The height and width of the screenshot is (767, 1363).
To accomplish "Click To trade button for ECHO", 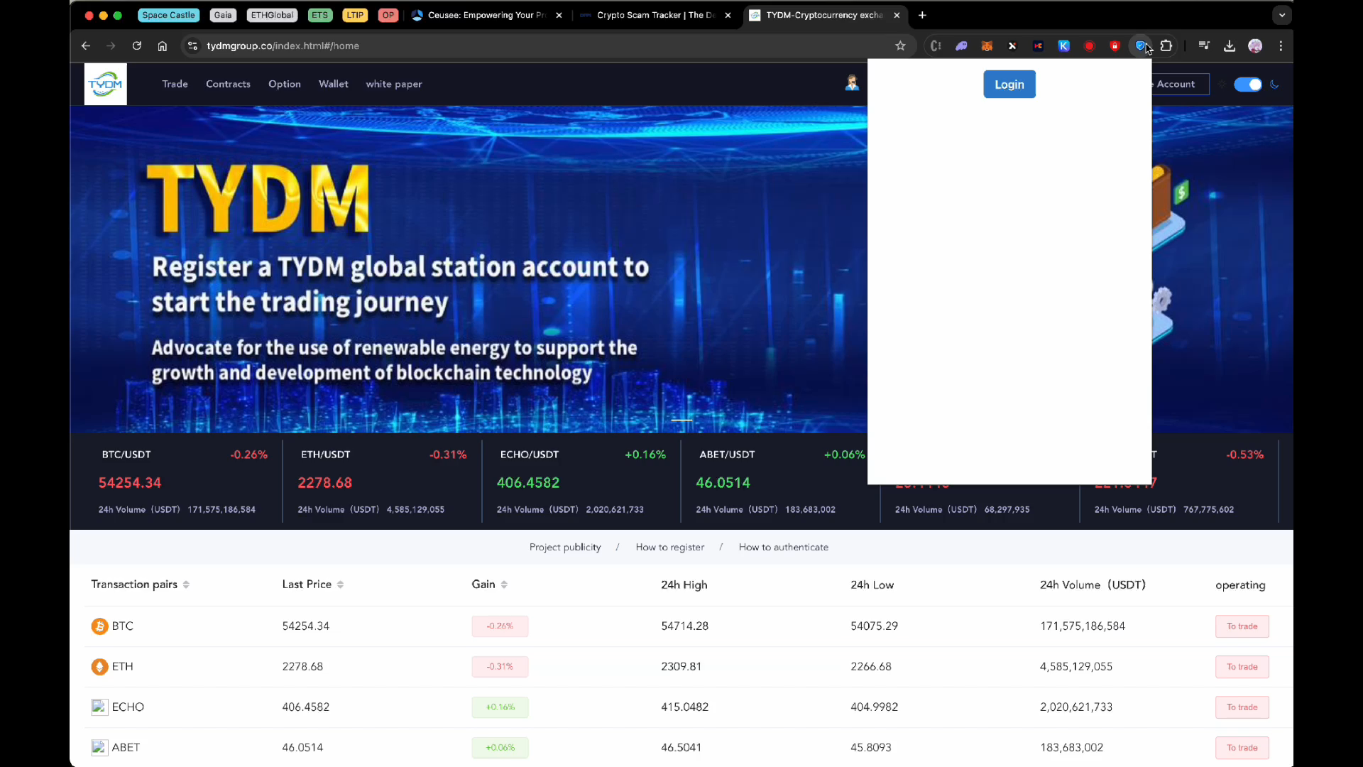I will [x=1242, y=707].
